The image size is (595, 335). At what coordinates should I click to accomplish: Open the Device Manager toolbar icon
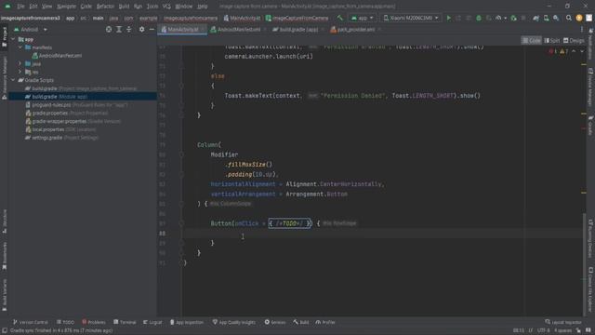coord(546,18)
